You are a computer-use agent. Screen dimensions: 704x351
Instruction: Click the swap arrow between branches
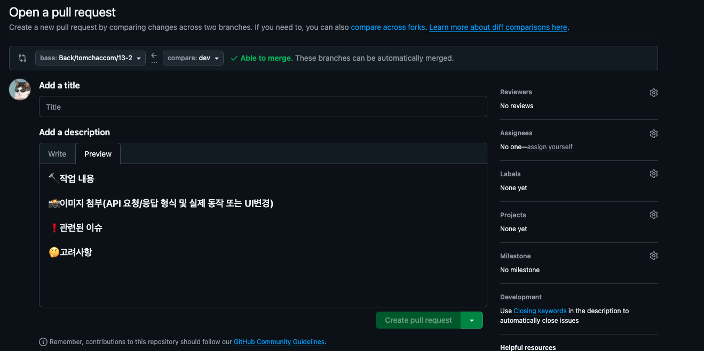pos(154,55)
